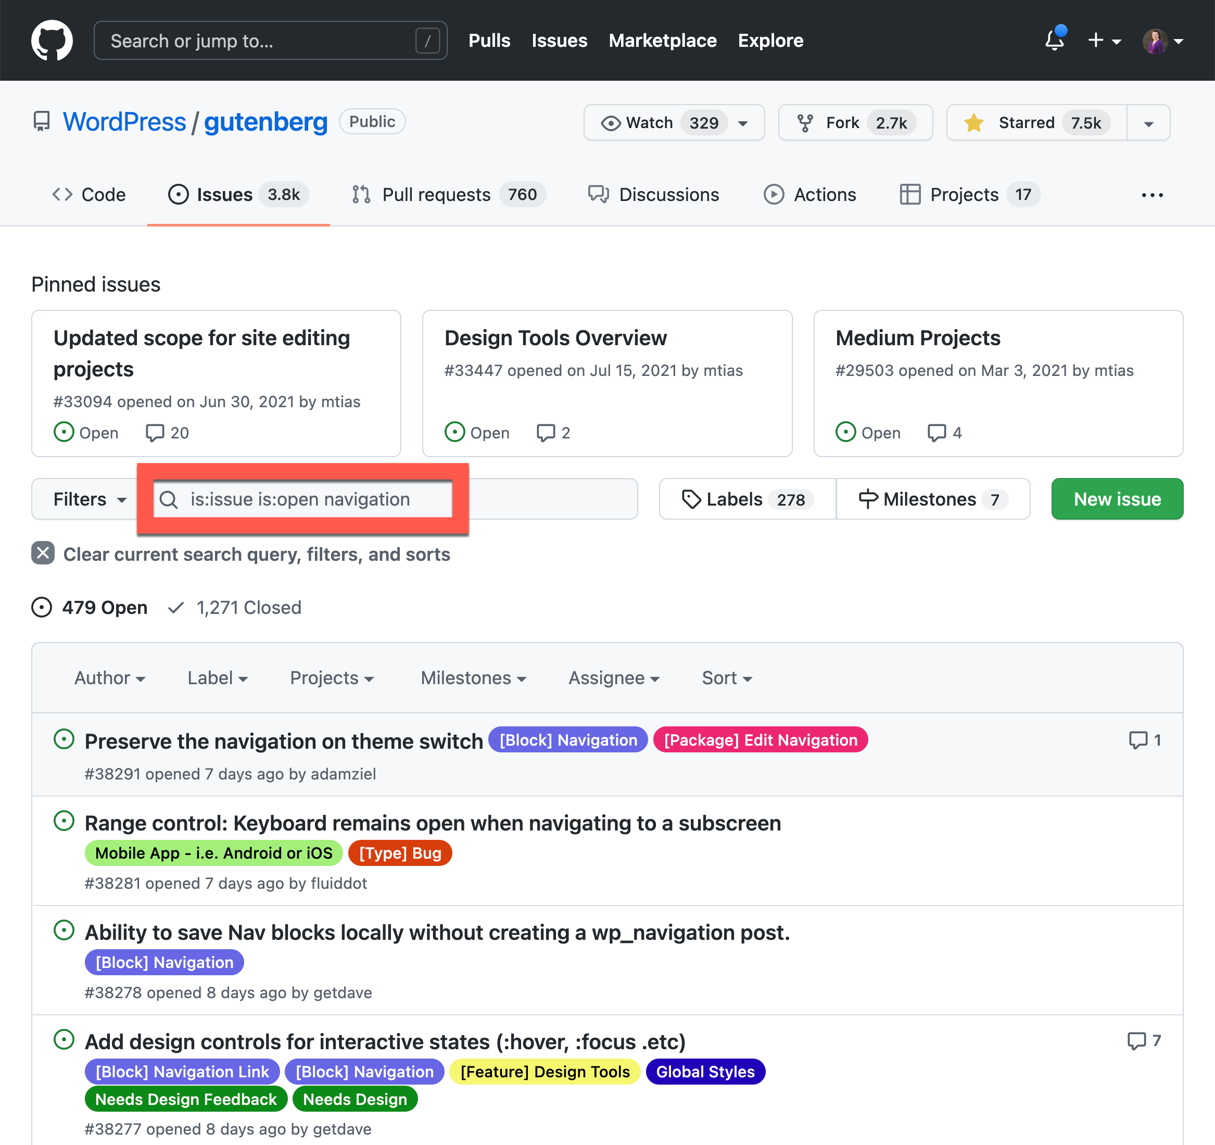Open the Projects filter dropdown

[x=332, y=677]
